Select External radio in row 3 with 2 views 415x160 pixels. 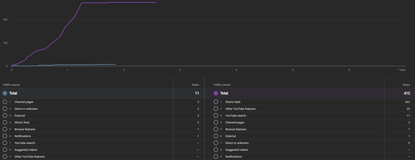(5, 115)
